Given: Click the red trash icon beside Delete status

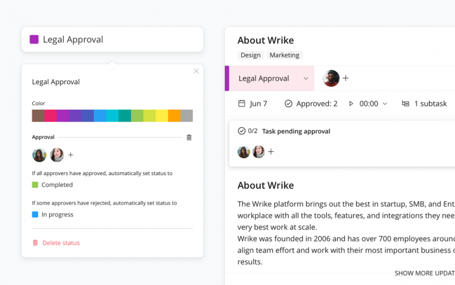Looking at the screenshot, I should [35, 243].
